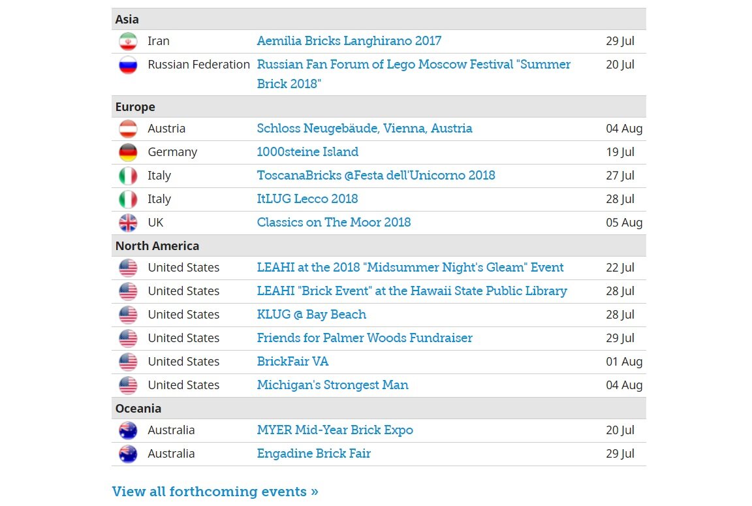
Task: Open Classics on The Moor 2018
Action: 334,223
